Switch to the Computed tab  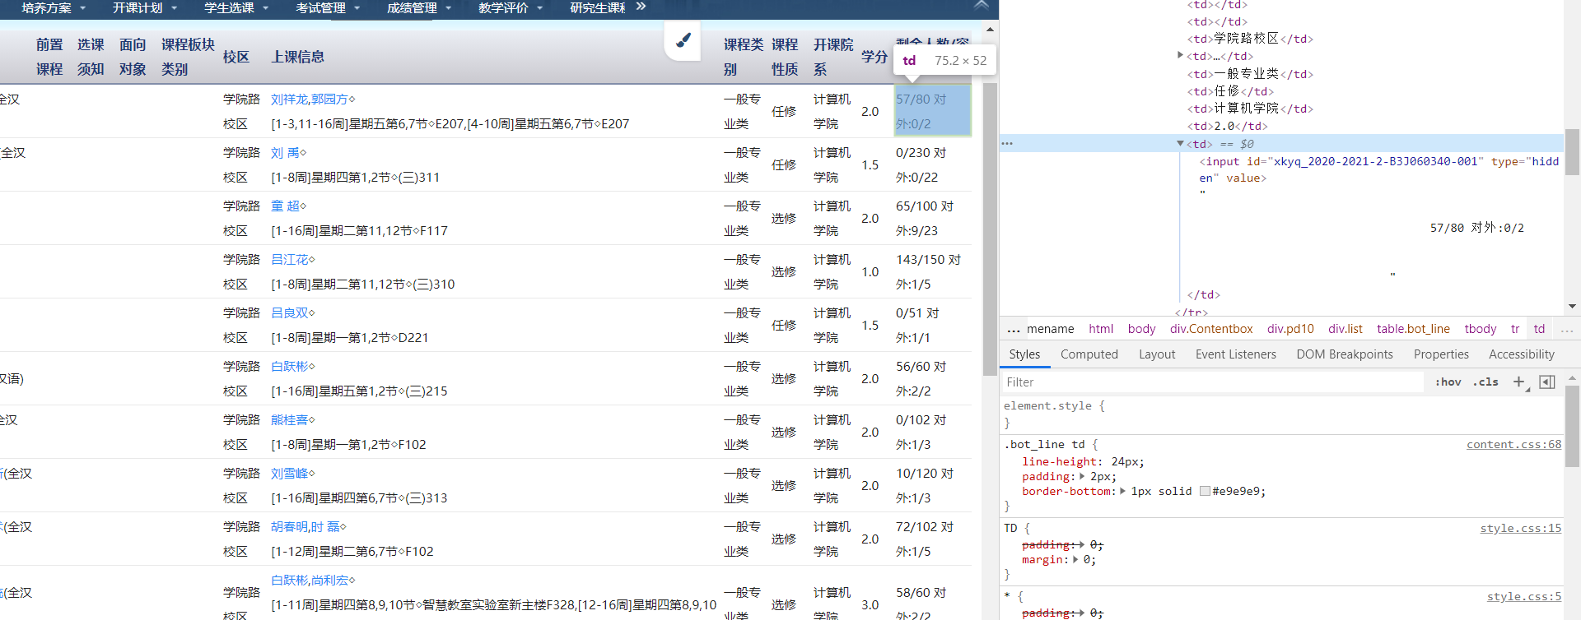[1089, 354]
